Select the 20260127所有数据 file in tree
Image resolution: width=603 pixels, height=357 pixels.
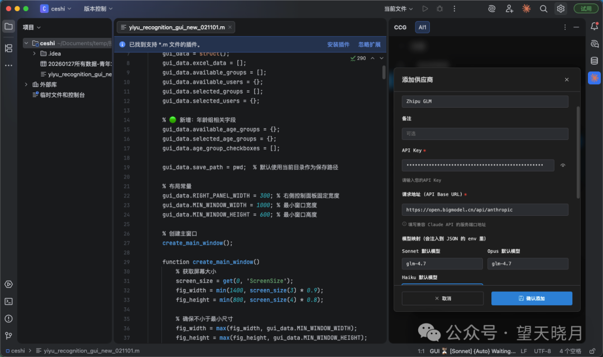(x=76, y=64)
